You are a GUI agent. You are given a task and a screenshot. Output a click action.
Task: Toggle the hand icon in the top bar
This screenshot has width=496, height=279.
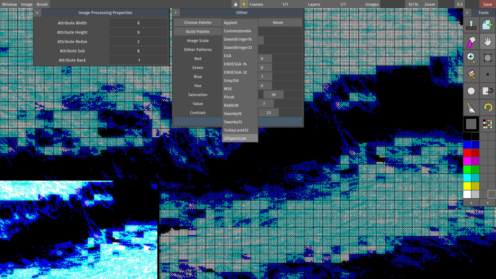pos(235,4)
